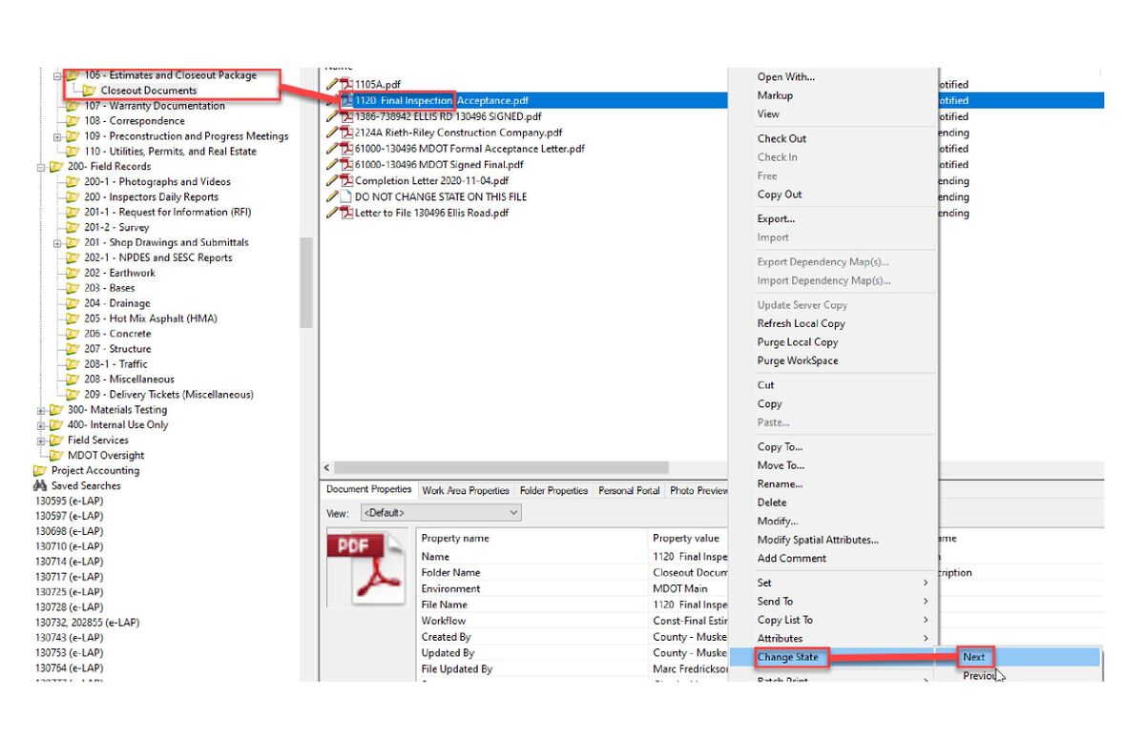1145x739 pixels.
Task: Collapse the 200- Field Records tree node
Action: tap(41, 167)
